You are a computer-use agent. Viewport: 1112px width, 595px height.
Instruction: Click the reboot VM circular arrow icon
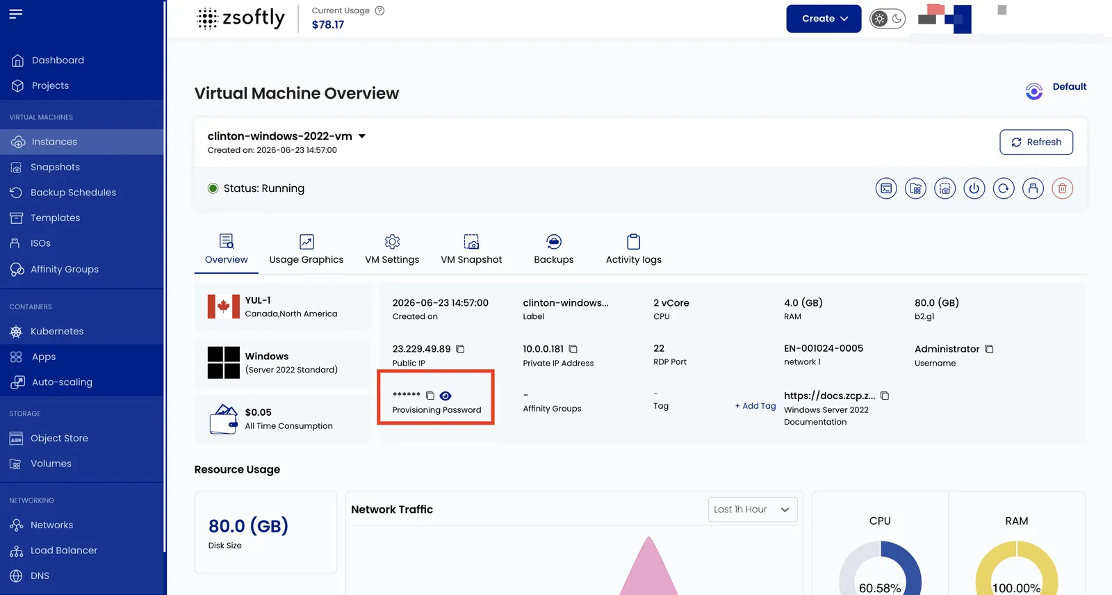point(1004,188)
